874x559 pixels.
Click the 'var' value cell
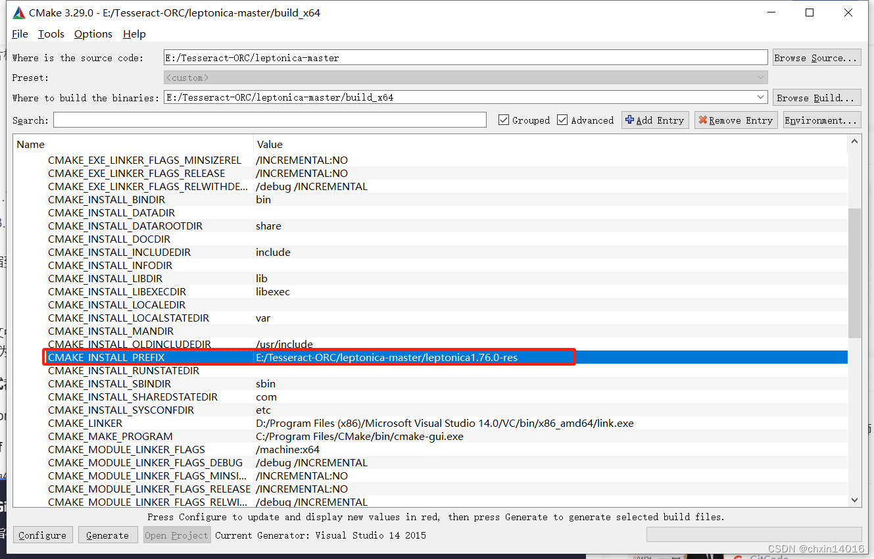(263, 318)
